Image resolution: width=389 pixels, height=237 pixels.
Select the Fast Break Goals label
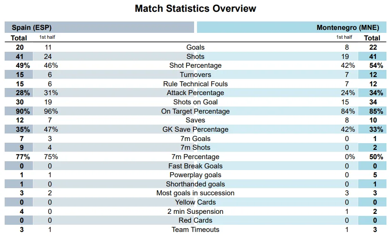point(195,166)
